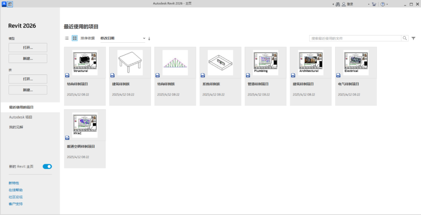The width and height of the screenshot is (421, 215).
Task: Click the Home page icon in title bar
Action: pyautogui.click(x=10, y=4)
